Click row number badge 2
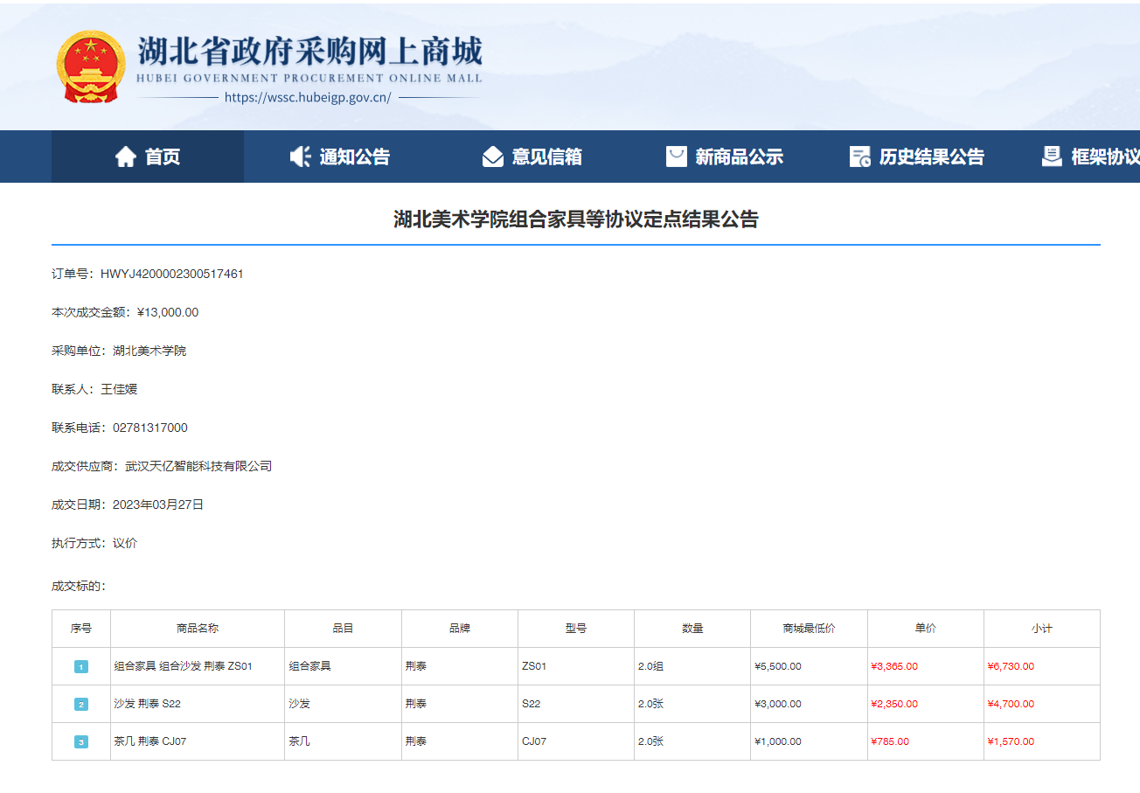1140x793 pixels. (81, 705)
